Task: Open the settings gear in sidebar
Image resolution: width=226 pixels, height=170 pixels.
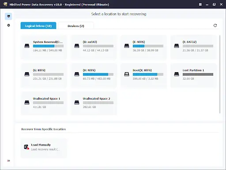Action: pos(8,25)
